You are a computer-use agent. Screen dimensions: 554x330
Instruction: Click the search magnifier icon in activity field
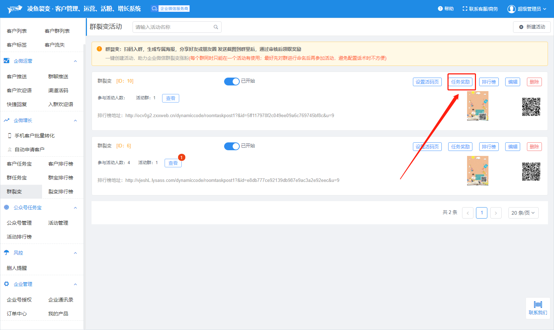[216, 27]
